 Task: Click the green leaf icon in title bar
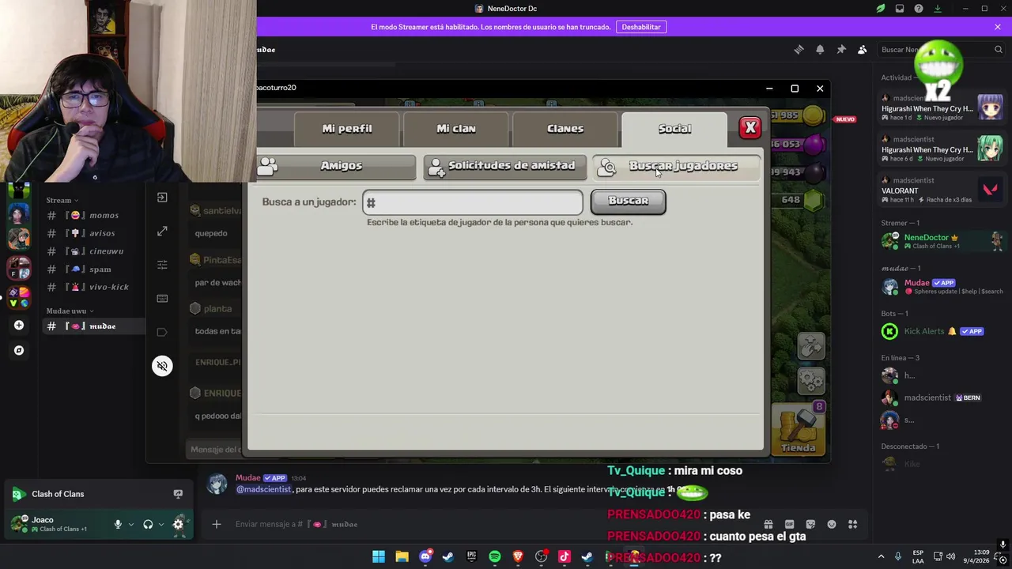(881, 9)
